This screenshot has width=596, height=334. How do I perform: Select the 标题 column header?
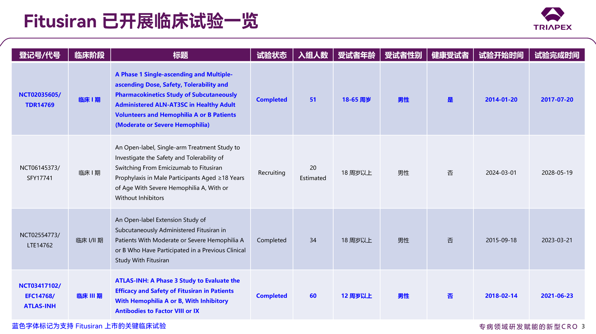click(181, 55)
